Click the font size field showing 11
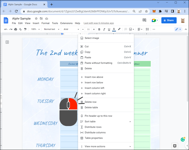Screen dimensions: 189x150 (x=88, y=29)
